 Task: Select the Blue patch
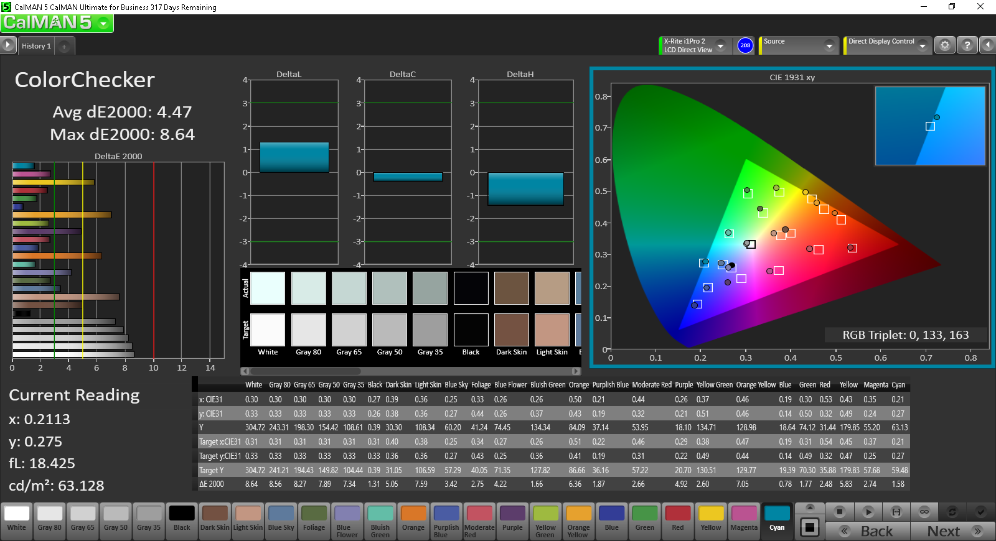(x=612, y=521)
